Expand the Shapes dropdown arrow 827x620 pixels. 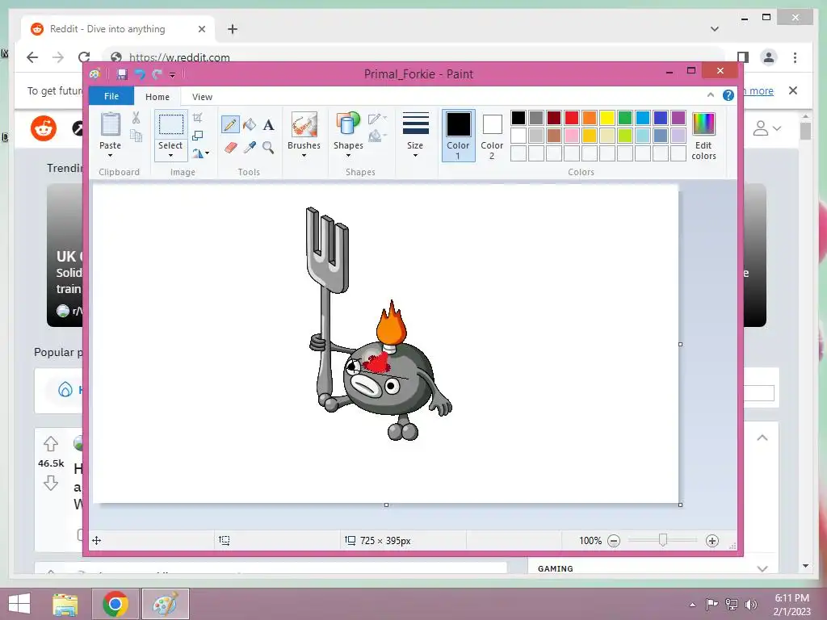pos(348,156)
